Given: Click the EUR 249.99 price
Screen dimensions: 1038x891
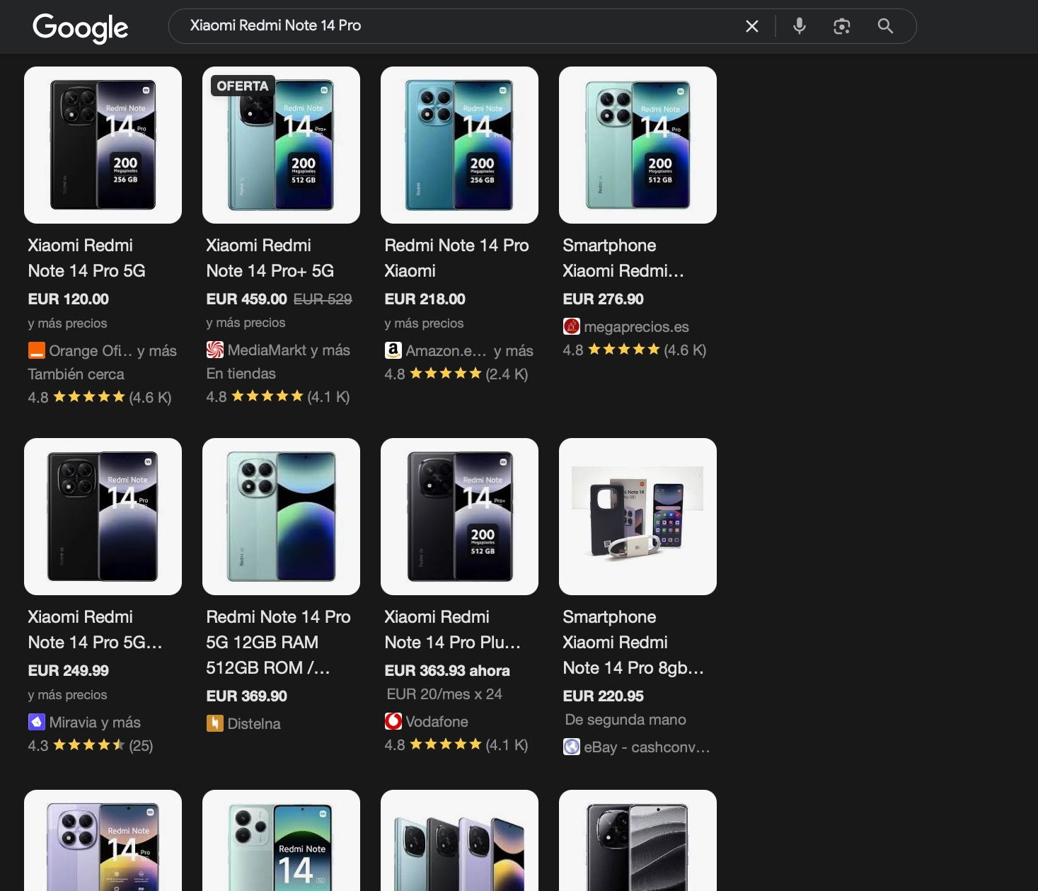Looking at the screenshot, I should coord(69,671).
